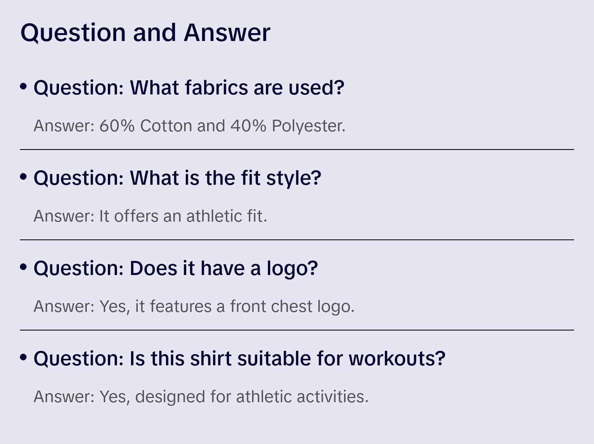Click the Question and Answer heading
Image resolution: width=594 pixels, height=444 pixels.
[145, 32]
